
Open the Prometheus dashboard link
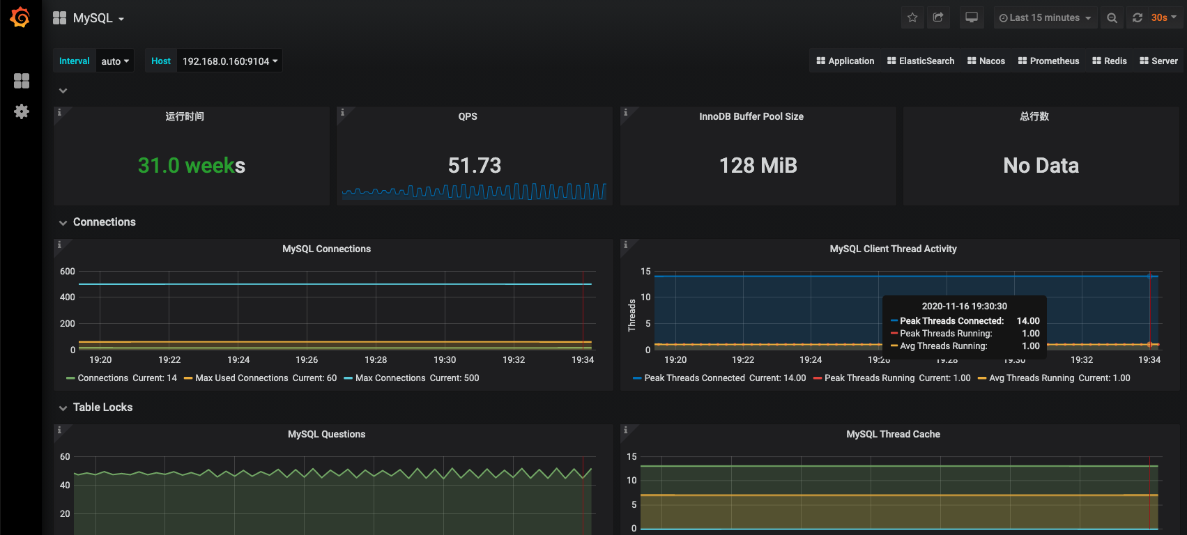tap(1048, 61)
